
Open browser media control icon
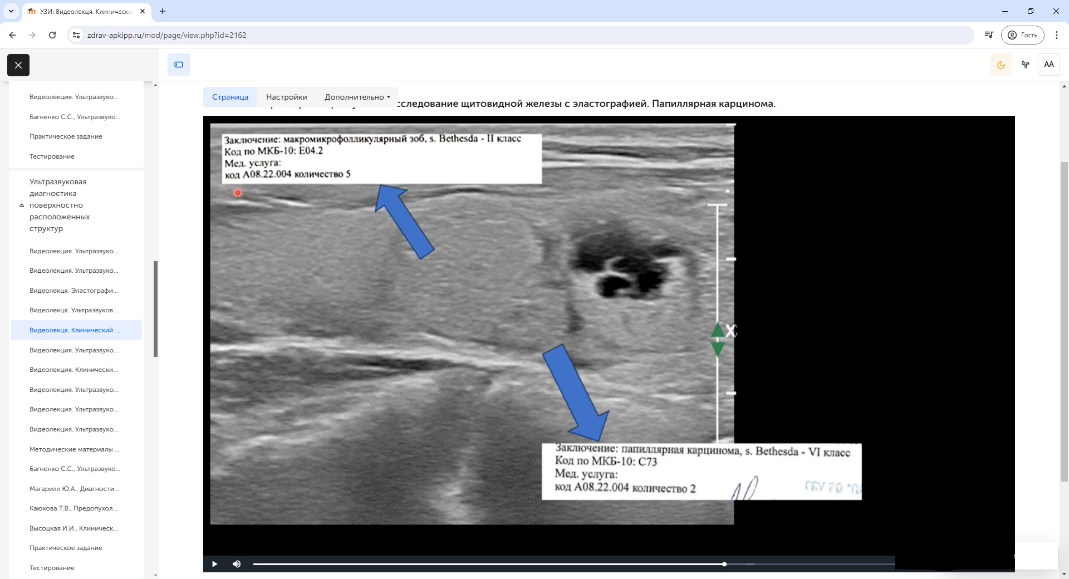point(988,35)
